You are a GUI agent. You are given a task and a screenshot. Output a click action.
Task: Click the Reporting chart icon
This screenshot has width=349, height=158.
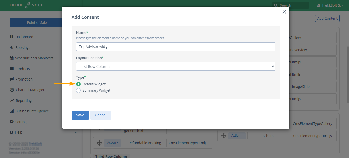coord(12,101)
